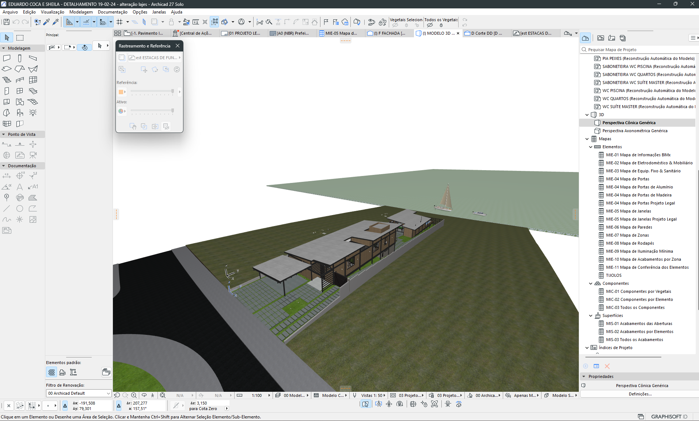The width and height of the screenshot is (699, 421).
Task: Select the Slab tool
Action: (7, 69)
